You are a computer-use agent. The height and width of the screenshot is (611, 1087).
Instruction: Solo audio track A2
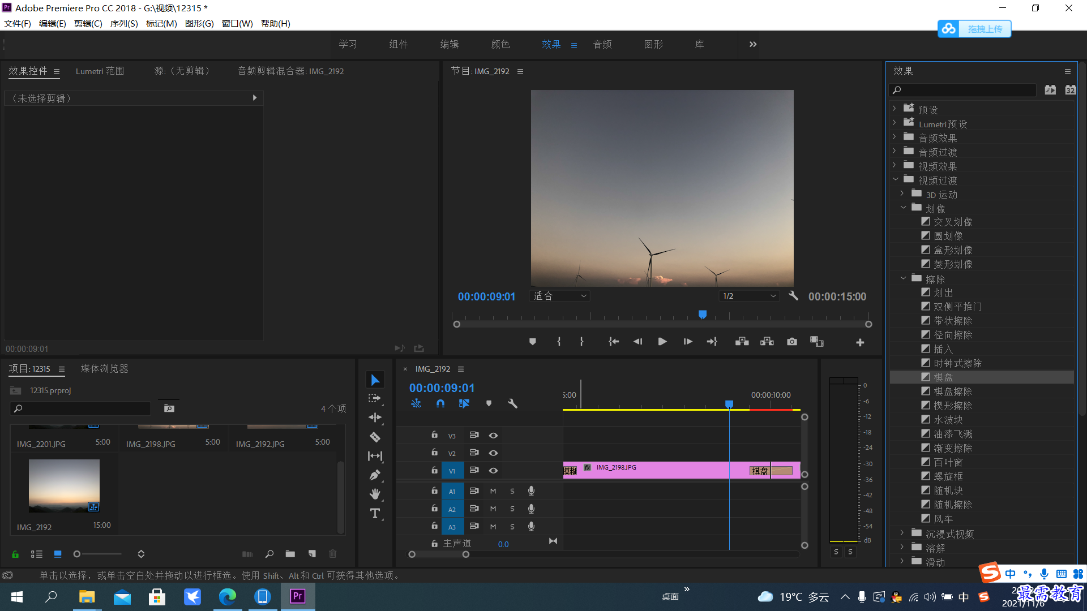[x=512, y=509]
